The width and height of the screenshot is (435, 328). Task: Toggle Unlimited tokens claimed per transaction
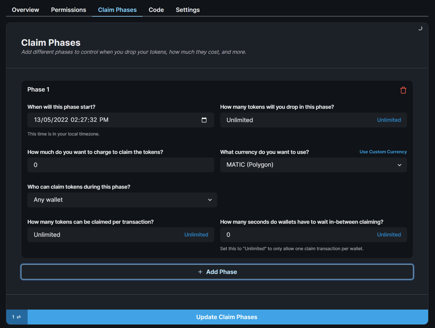(196, 234)
